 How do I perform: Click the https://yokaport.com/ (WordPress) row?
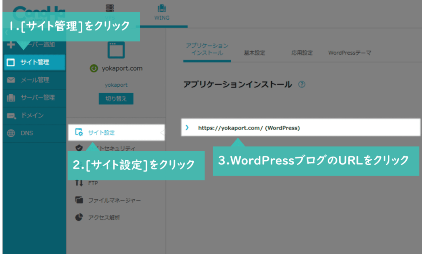click(300, 127)
